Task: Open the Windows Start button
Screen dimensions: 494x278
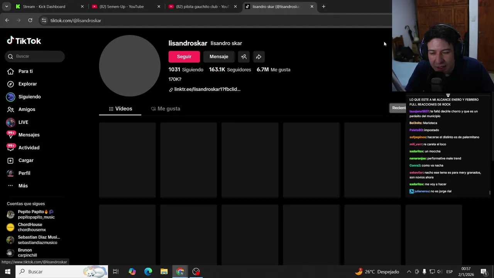Action: 8,271
